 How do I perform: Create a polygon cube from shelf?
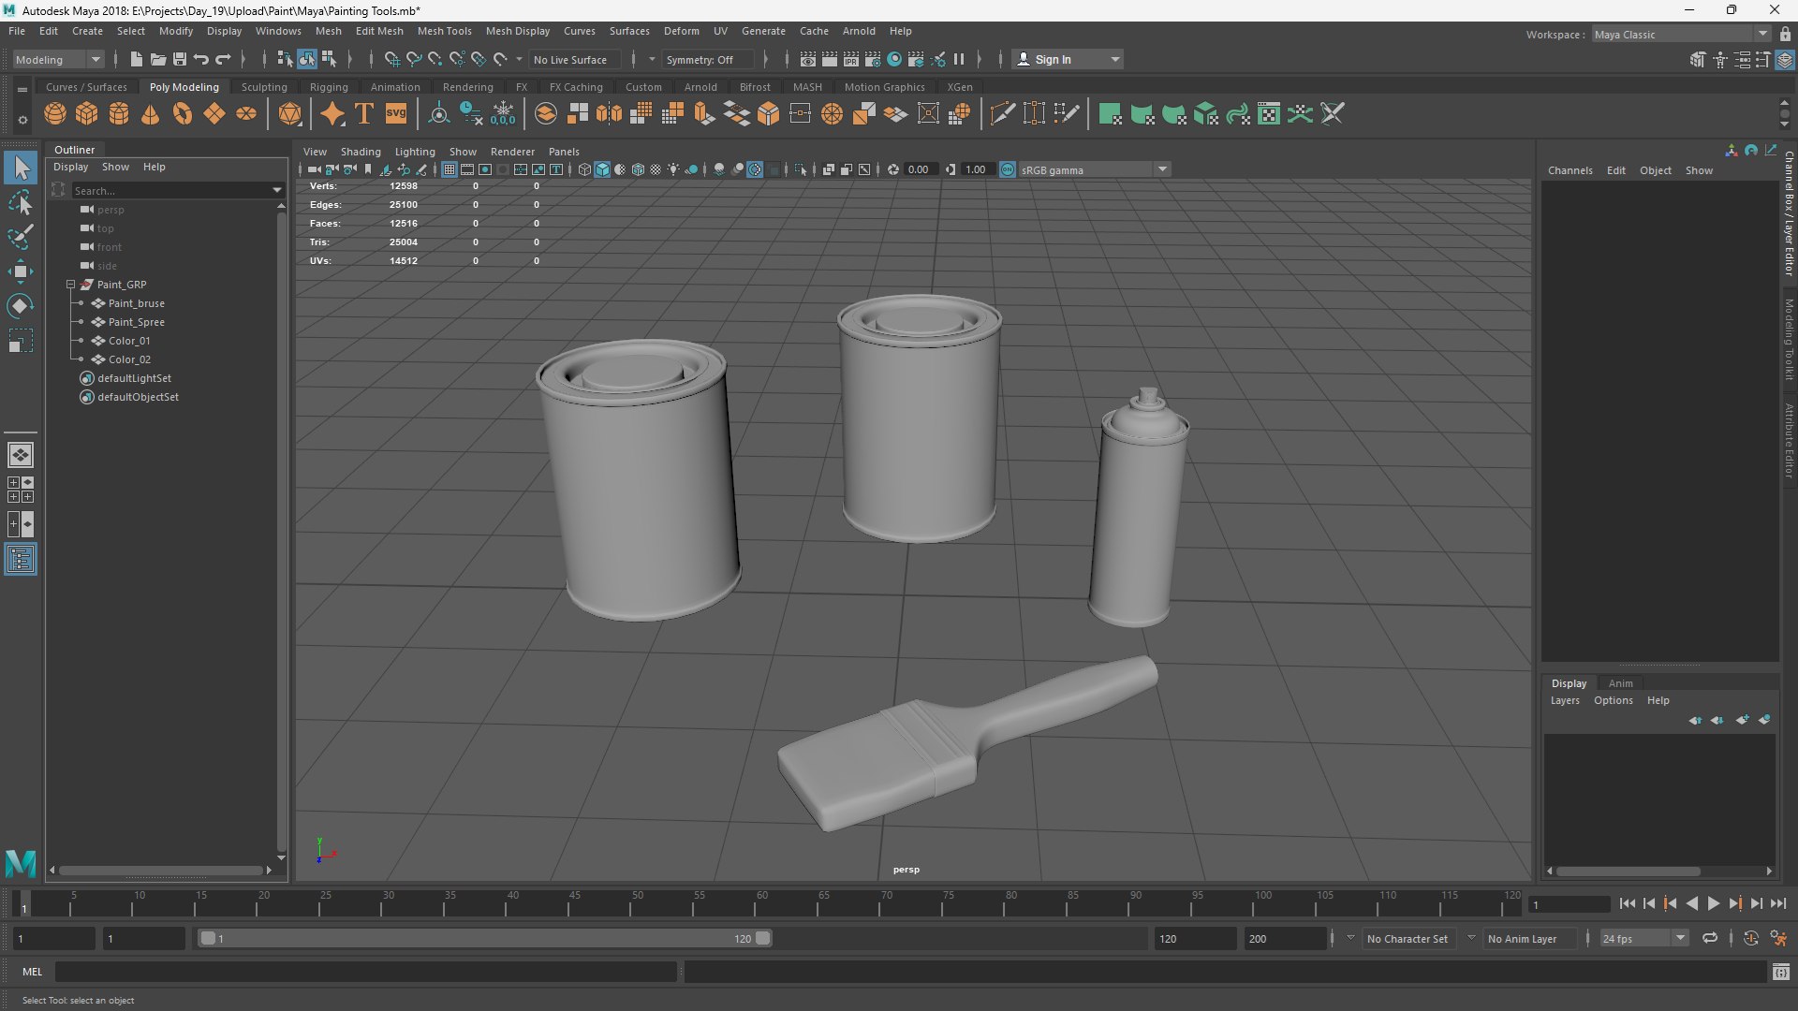87,114
